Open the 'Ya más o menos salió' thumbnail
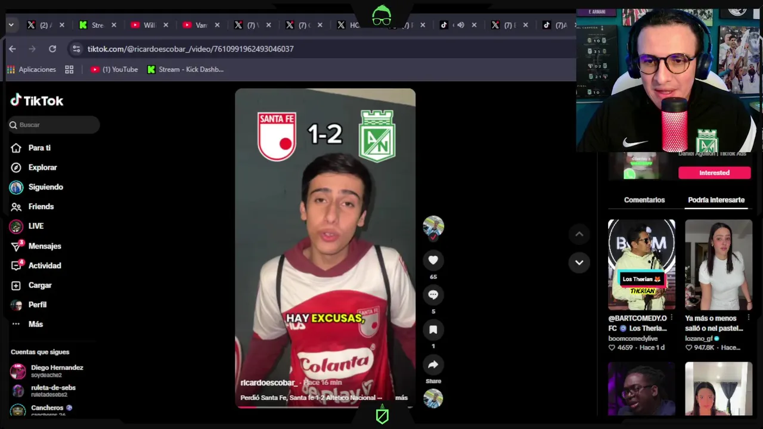The height and width of the screenshot is (429, 763). tap(719, 265)
